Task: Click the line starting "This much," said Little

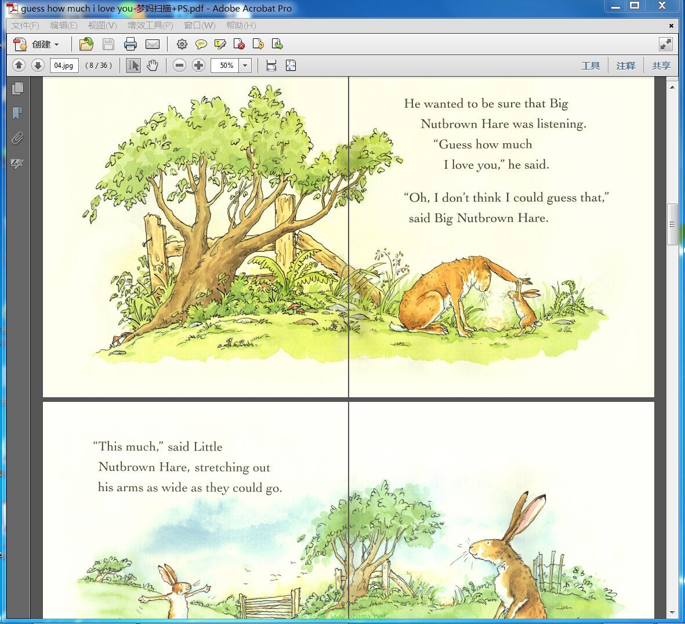Action: pos(158,447)
